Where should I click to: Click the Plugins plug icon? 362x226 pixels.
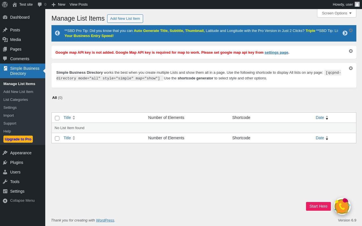coord(5,162)
